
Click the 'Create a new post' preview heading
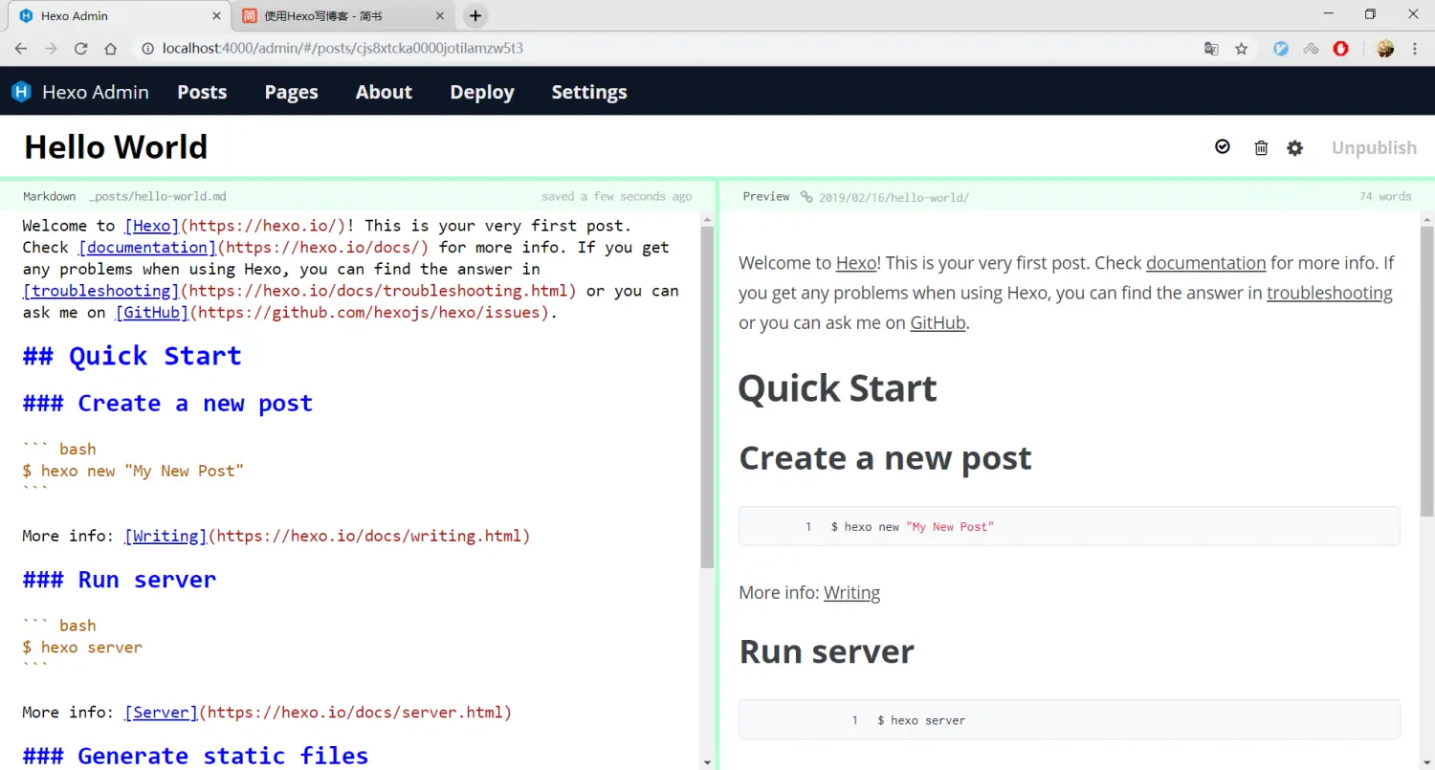[885, 458]
